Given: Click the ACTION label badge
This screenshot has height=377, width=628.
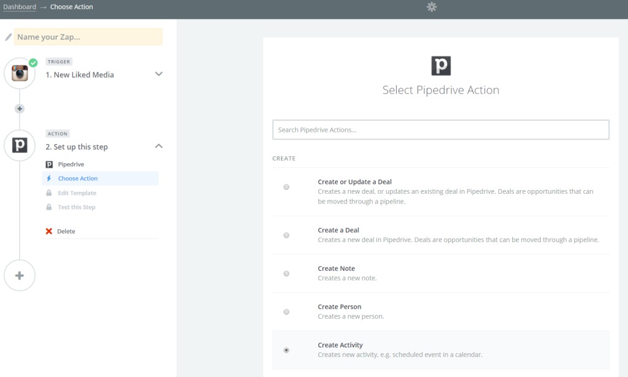Looking at the screenshot, I should (58, 134).
